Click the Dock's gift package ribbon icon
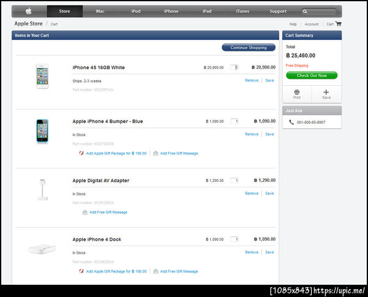 pyautogui.click(x=81, y=271)
